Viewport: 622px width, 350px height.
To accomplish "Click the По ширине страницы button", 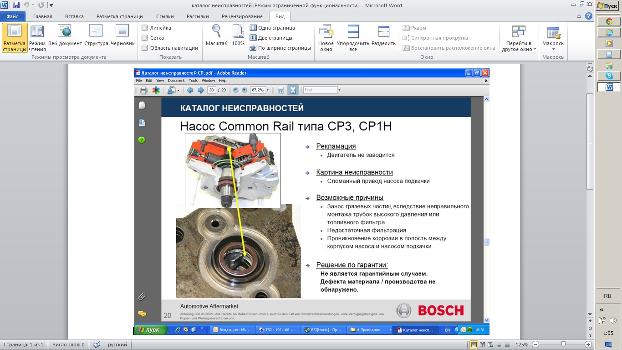I will point(280,48).
